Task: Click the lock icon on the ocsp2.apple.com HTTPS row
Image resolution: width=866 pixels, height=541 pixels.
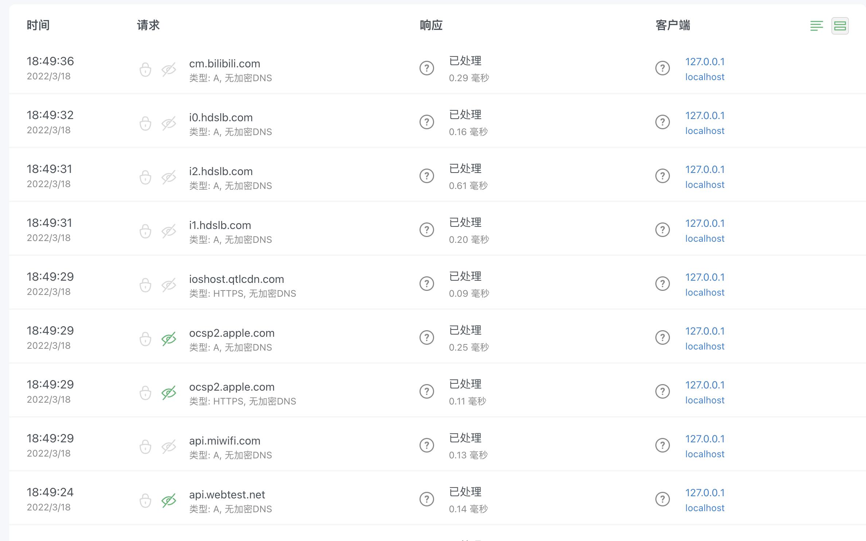Action: coord(145,392)
